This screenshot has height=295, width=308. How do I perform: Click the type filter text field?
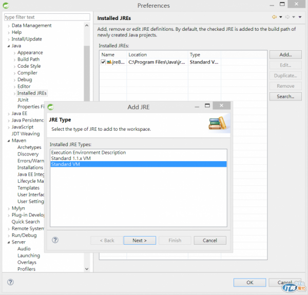47,17
